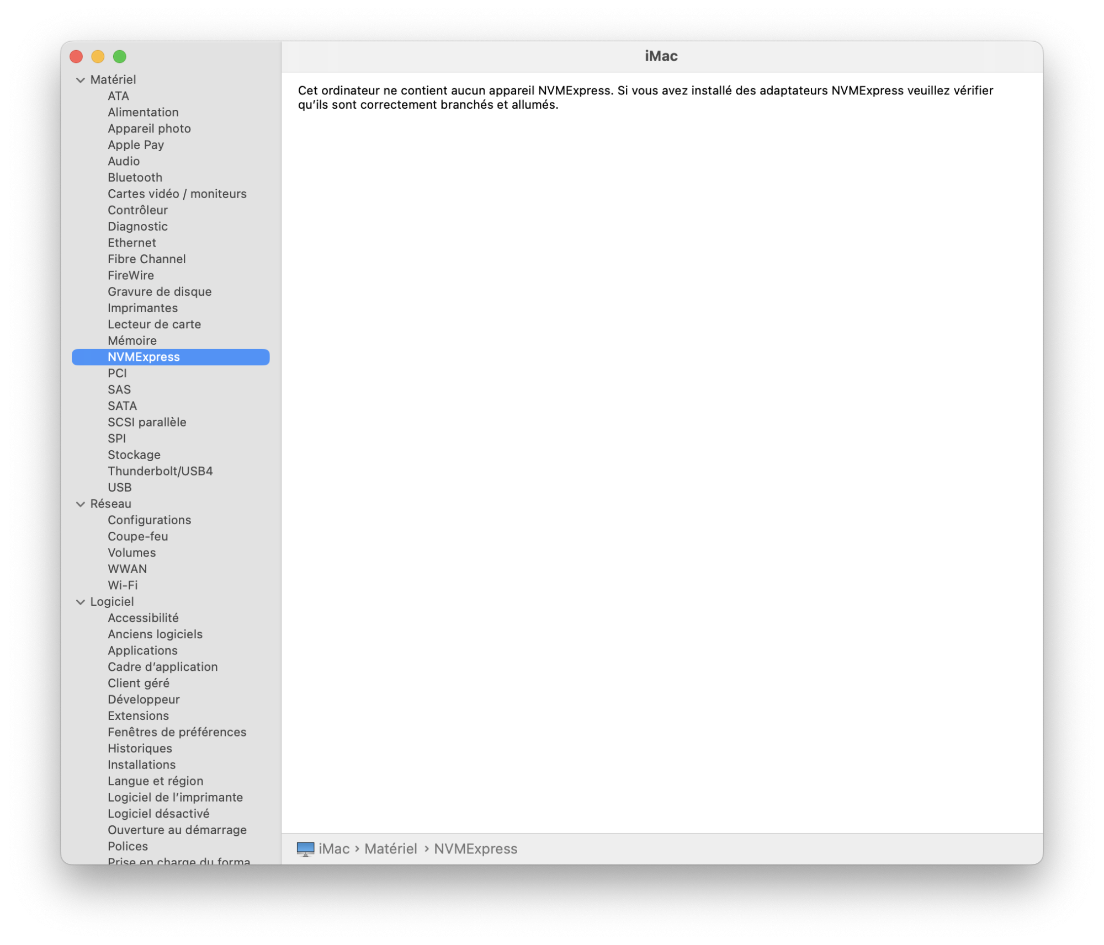Select Polices in the Logiciel list

[128, 846]
